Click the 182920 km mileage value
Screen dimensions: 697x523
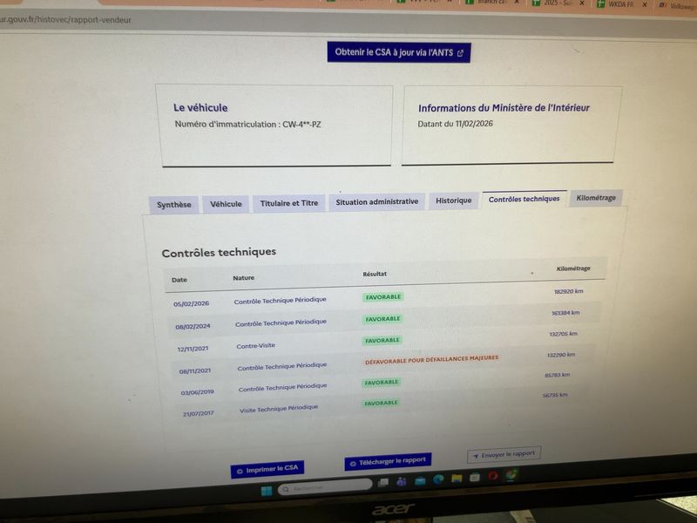[569, 292]
